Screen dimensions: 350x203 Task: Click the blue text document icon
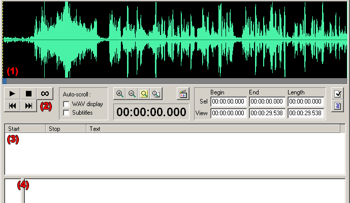click(337, 106)
